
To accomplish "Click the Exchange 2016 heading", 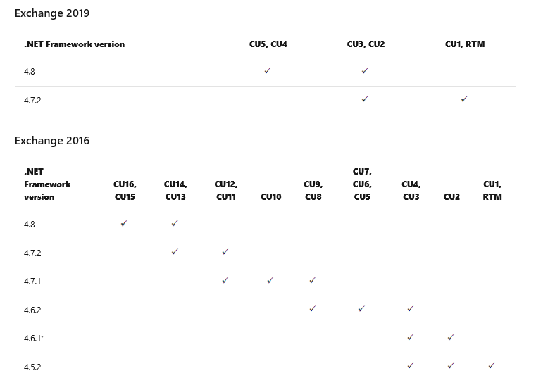I will coord(52,140).
